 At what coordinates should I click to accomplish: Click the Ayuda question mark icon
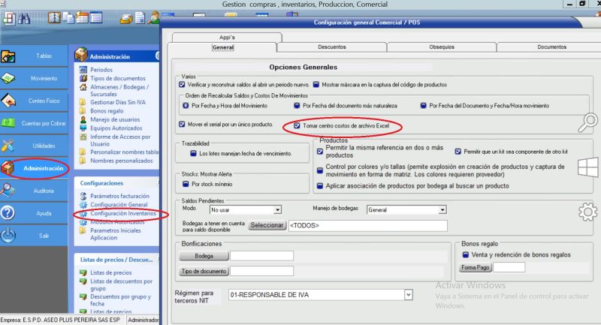(x=9, y=213)
